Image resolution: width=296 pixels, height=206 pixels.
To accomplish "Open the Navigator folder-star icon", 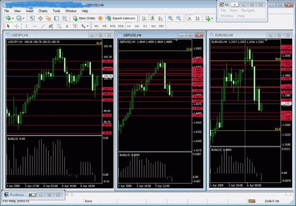I will (x=48, y=18).
